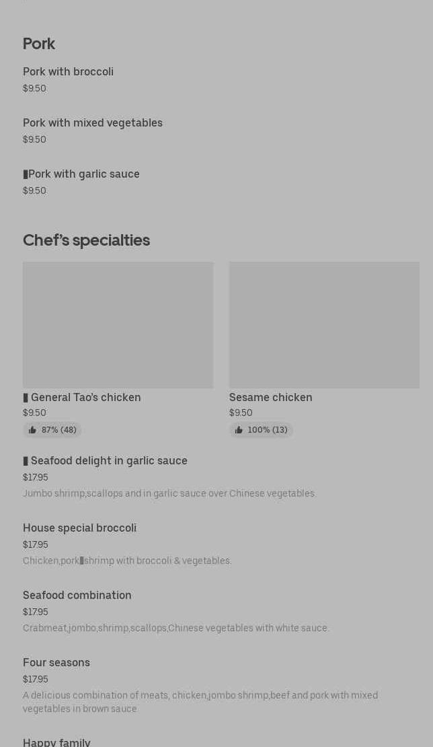433x747 pixels.
Task: Choose Sesame chicken title
Action: pyautogui.click(x=271, y=397)
